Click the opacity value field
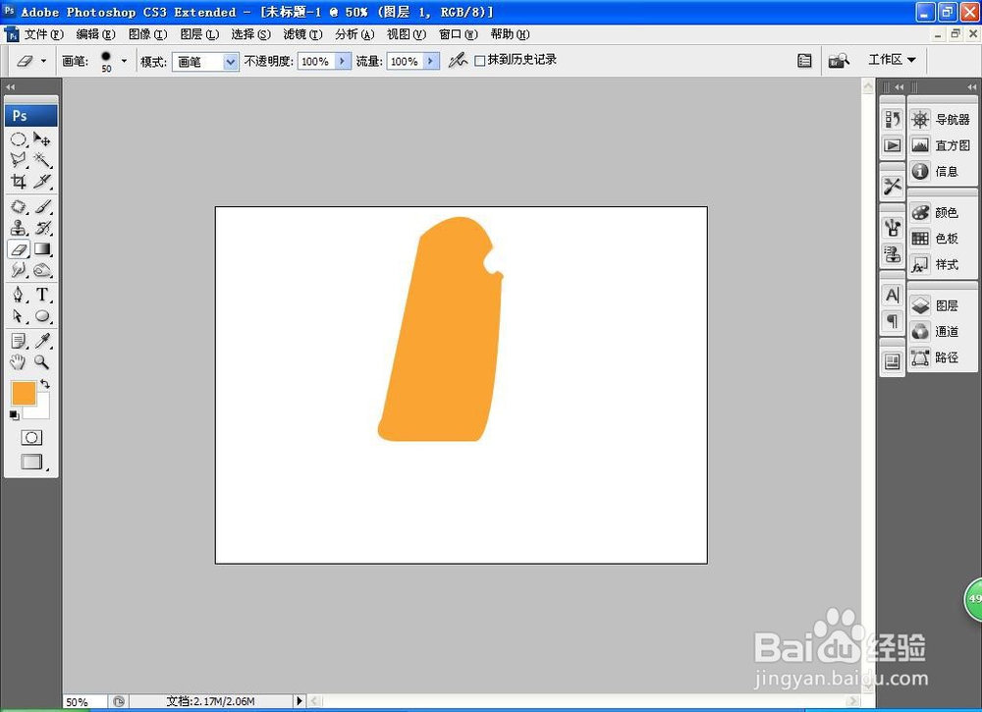 (316, 61)
